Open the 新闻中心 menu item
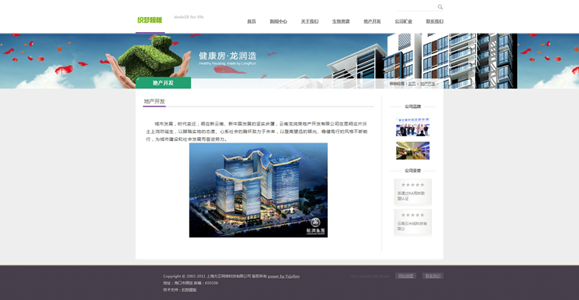This screenshot has height=300, width=579. coord(279,21)
